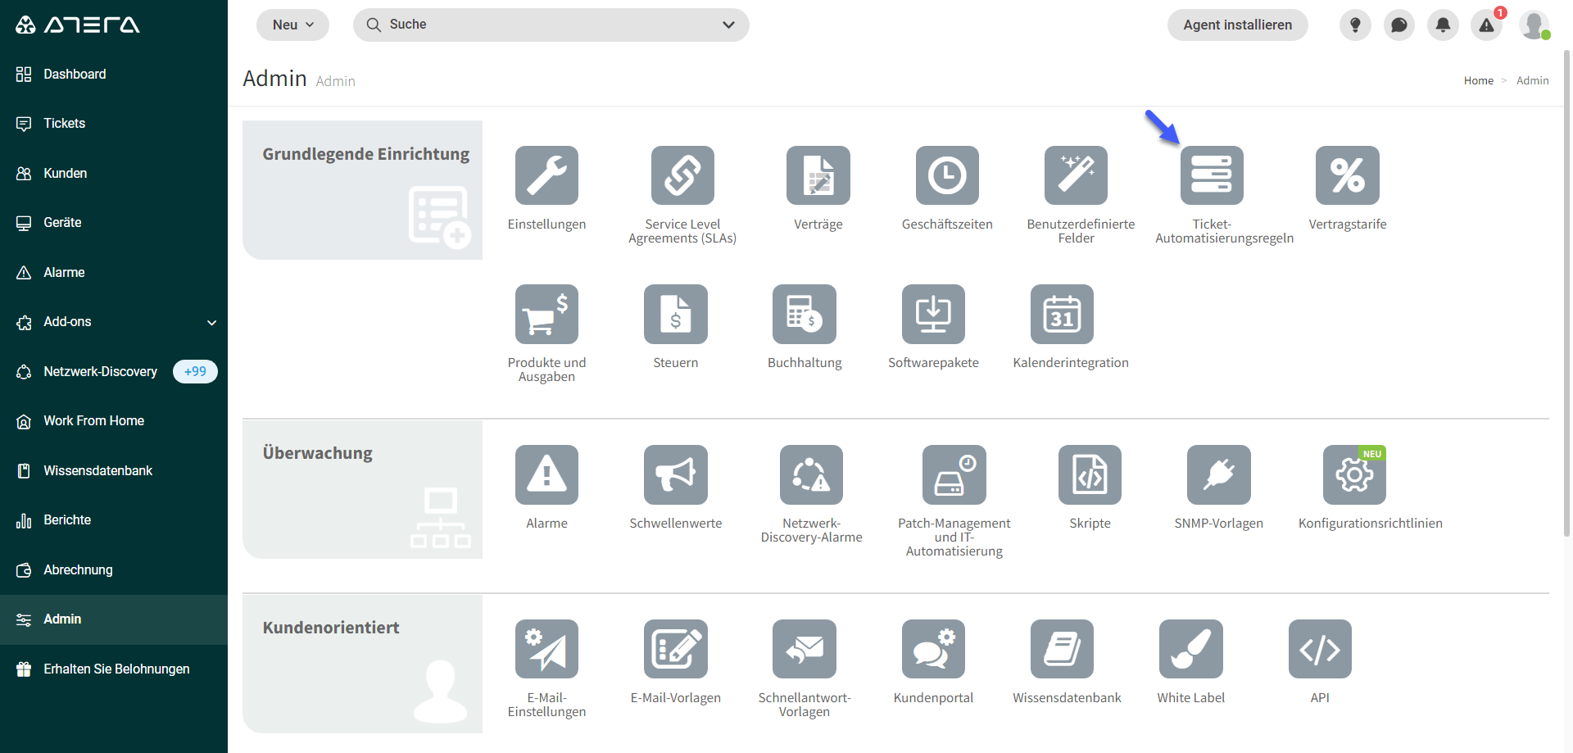Open Produkte und Ausgaben cart icon
The image size is (1573, 753).
[x=546, y=314]
